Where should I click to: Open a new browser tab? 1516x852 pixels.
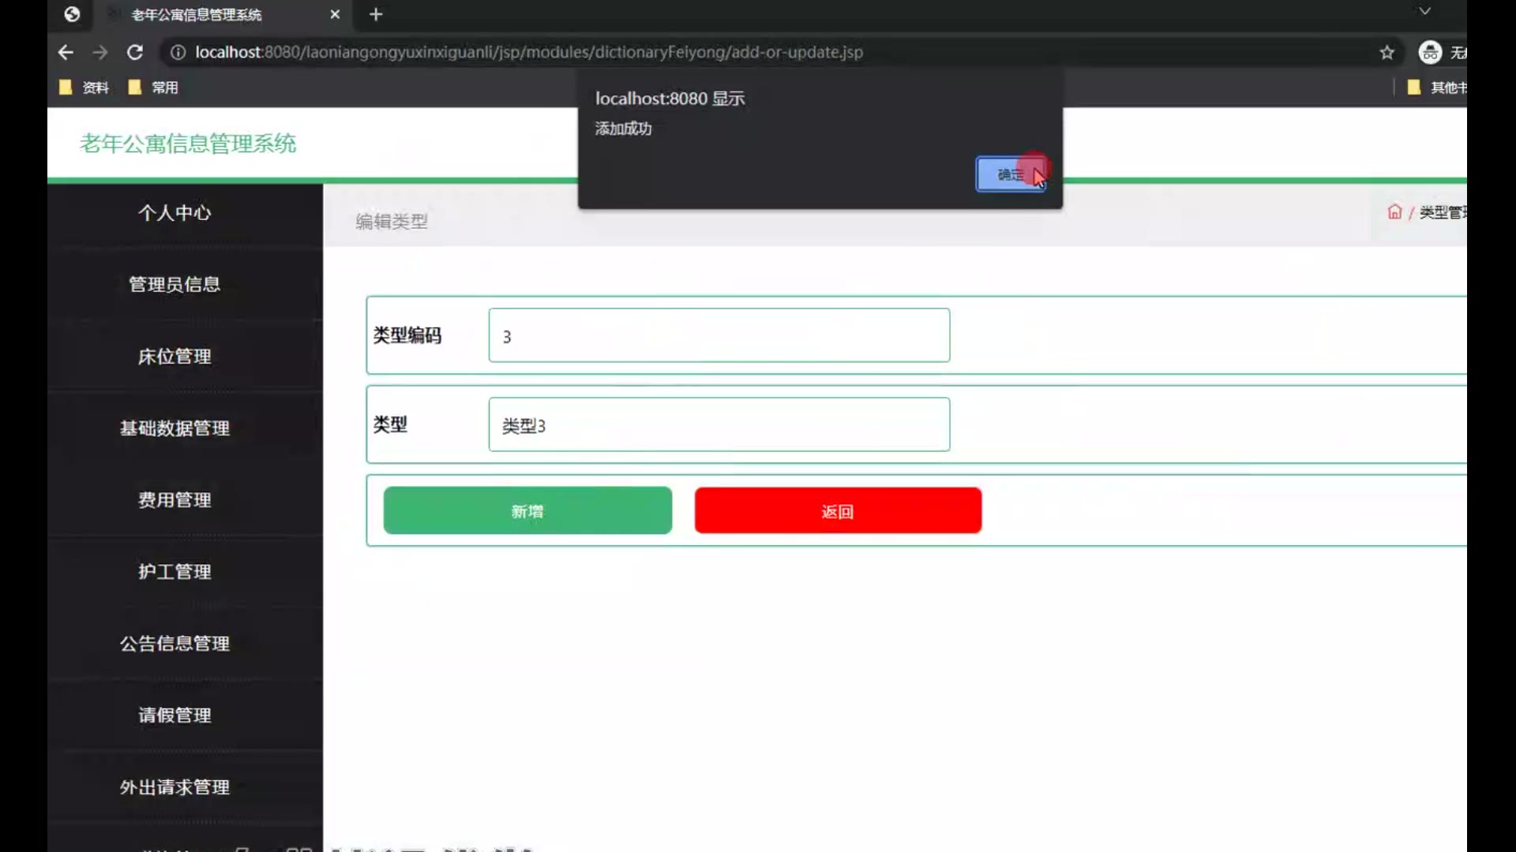(376, 14)
